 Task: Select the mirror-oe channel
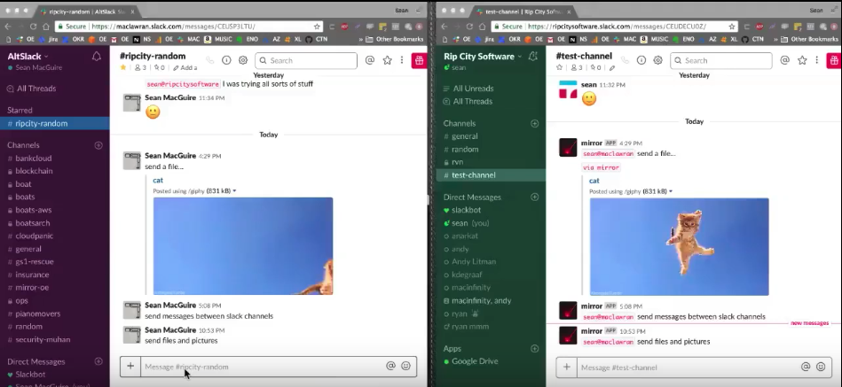coord(32,288)
